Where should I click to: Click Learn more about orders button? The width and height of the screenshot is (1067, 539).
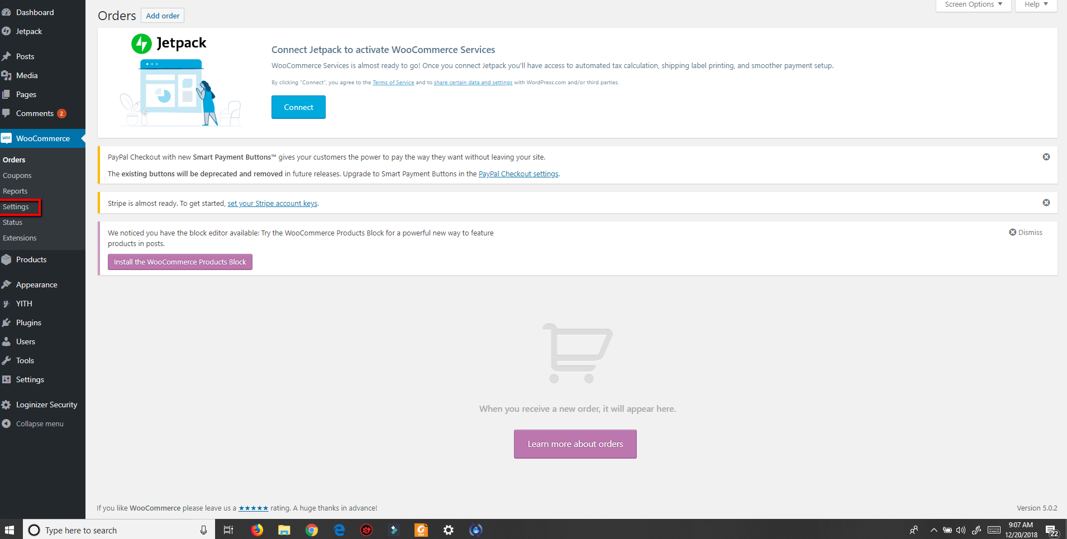575,444
